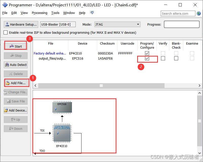Click the Program/Configure column header

147,46
